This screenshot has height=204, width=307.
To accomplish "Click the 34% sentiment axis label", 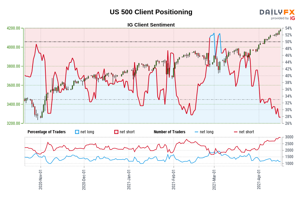I will coord(288,96).
